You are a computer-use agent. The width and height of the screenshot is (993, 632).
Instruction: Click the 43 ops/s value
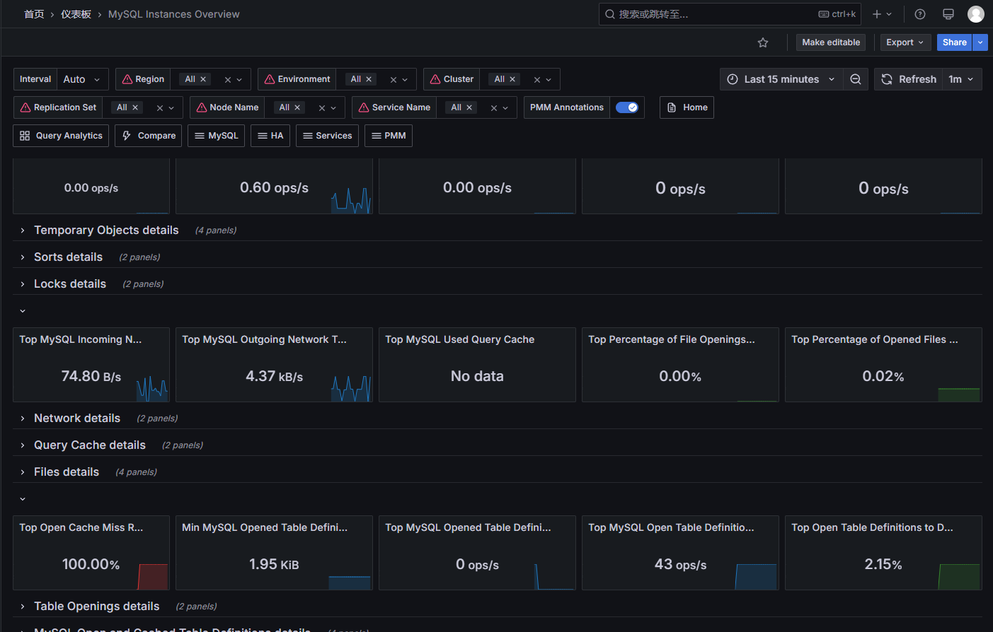pyautogui.click(x=680, y=564)
